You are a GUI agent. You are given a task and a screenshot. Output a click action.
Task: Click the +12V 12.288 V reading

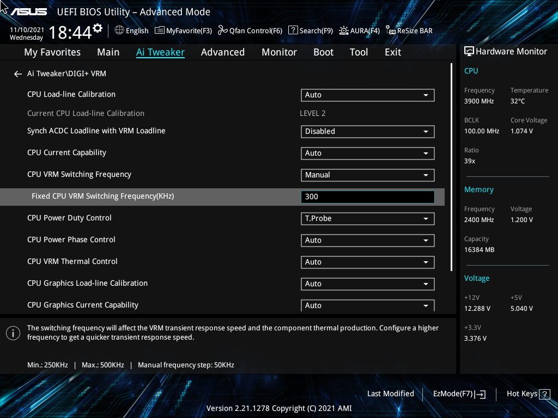477,309
